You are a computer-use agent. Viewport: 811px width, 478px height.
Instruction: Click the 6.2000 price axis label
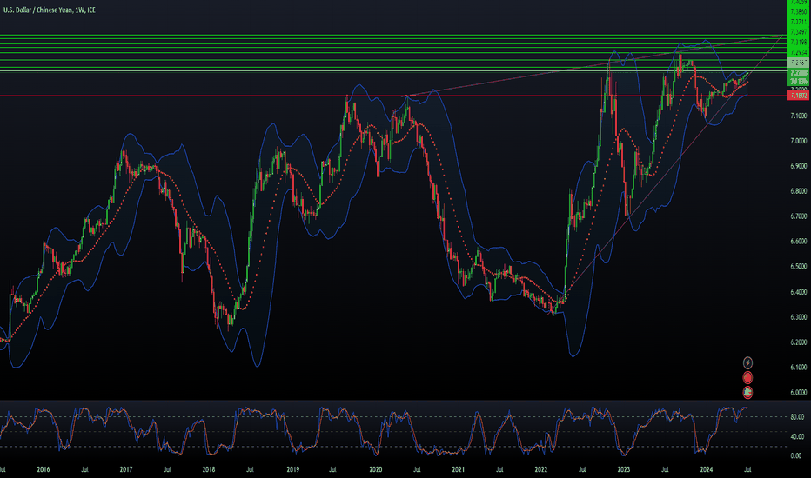[x=798, y=342]
